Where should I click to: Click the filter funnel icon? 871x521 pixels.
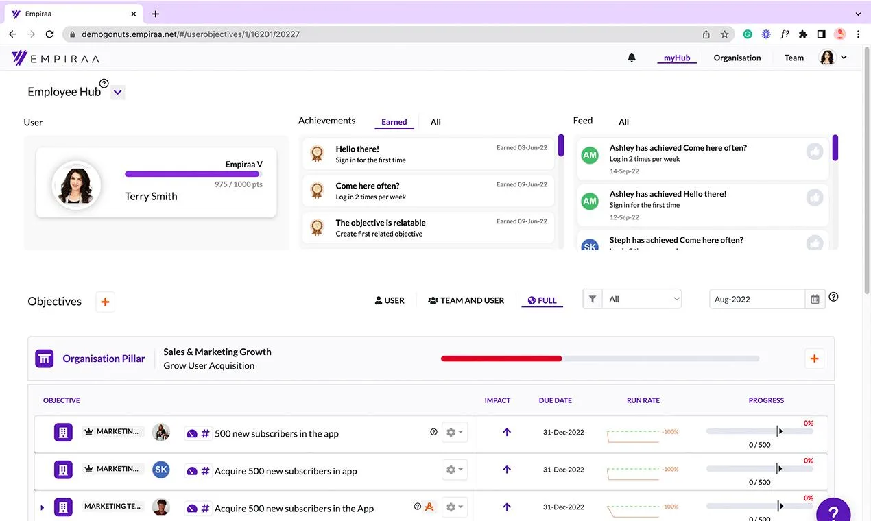point(593,299)
